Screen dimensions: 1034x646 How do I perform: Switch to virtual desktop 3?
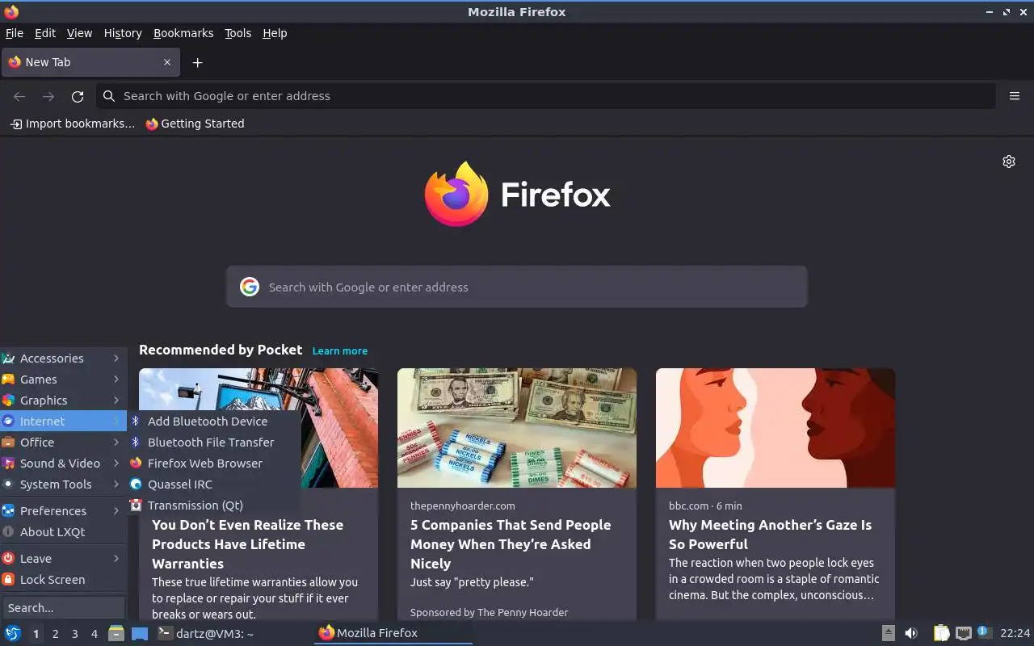(74, 634)
